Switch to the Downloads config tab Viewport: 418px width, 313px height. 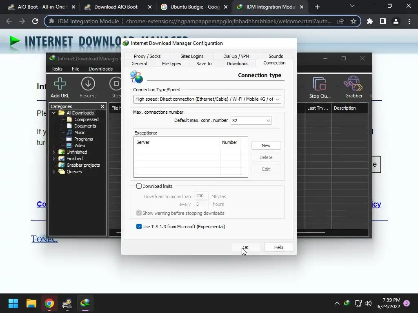[x=238, y=64]
